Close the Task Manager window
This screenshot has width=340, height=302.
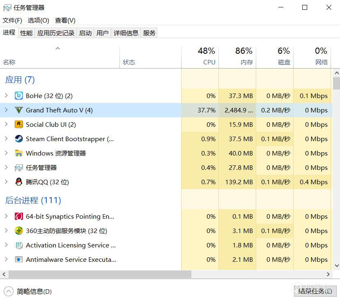[x=329, y=7]
